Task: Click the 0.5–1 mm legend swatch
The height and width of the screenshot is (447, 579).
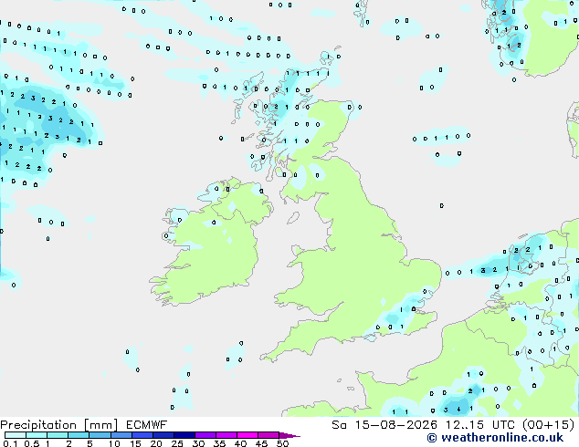Action: click(37, 435)
